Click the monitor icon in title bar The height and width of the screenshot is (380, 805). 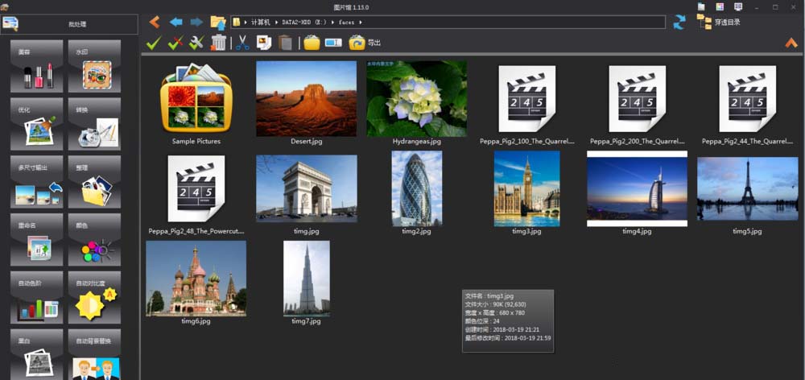point(738,6)
